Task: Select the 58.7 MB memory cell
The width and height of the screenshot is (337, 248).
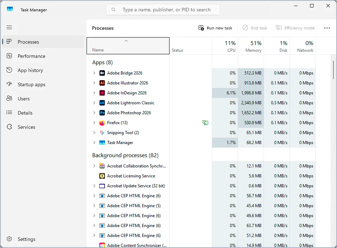Action: pyautogui.click(x=251, y=196)
